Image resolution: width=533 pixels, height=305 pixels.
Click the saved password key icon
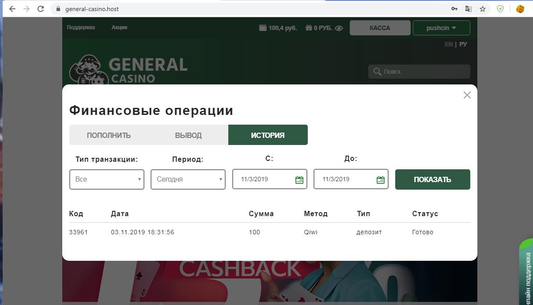pyautogui.click(x=454, y=9)
